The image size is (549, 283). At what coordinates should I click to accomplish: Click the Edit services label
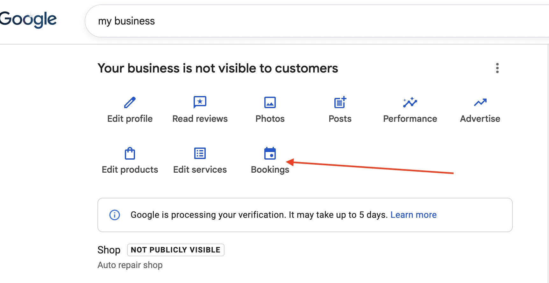[200, 170]
